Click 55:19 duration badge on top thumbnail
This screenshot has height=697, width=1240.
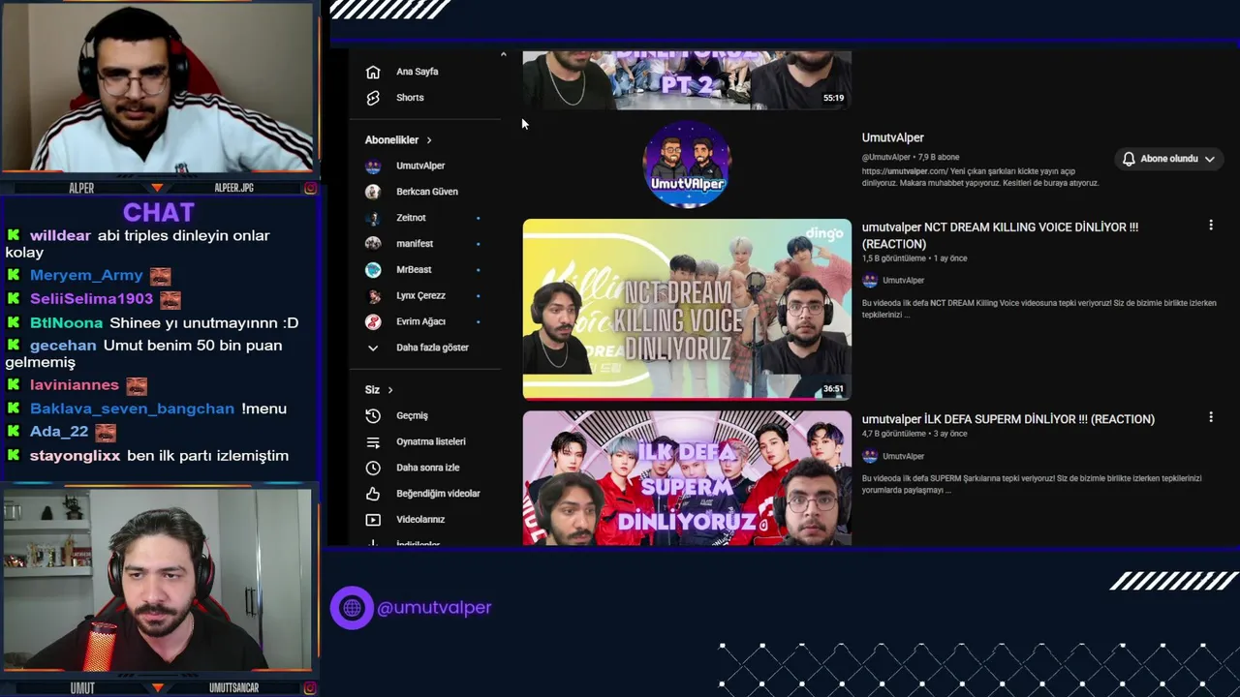coord(833,98)
